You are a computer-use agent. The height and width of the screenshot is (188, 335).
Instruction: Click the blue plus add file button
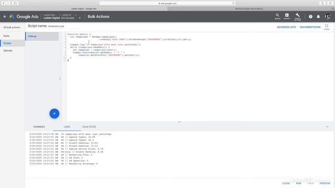(x=54, y=113)
